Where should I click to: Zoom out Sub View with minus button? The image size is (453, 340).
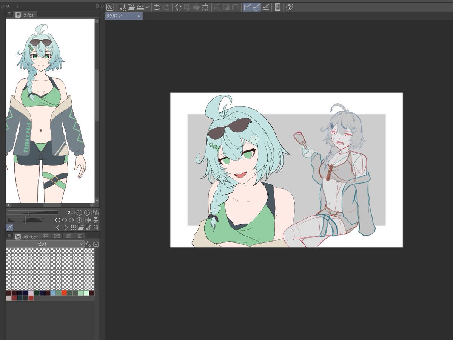point(80,213)
